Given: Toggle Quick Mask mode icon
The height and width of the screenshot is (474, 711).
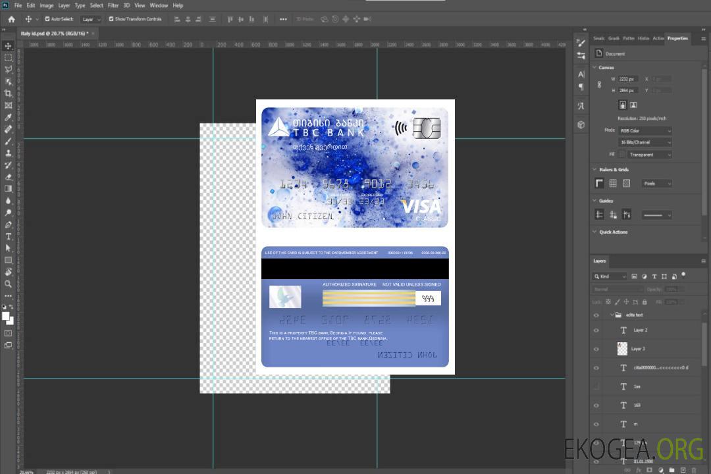Looking at the screenshot, I should 8,333.
